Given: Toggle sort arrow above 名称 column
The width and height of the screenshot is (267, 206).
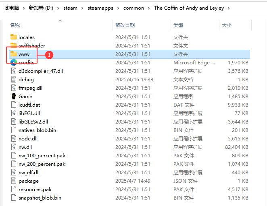Looking at the screenshot, I should pyautogui.click(x=60, y=21).
